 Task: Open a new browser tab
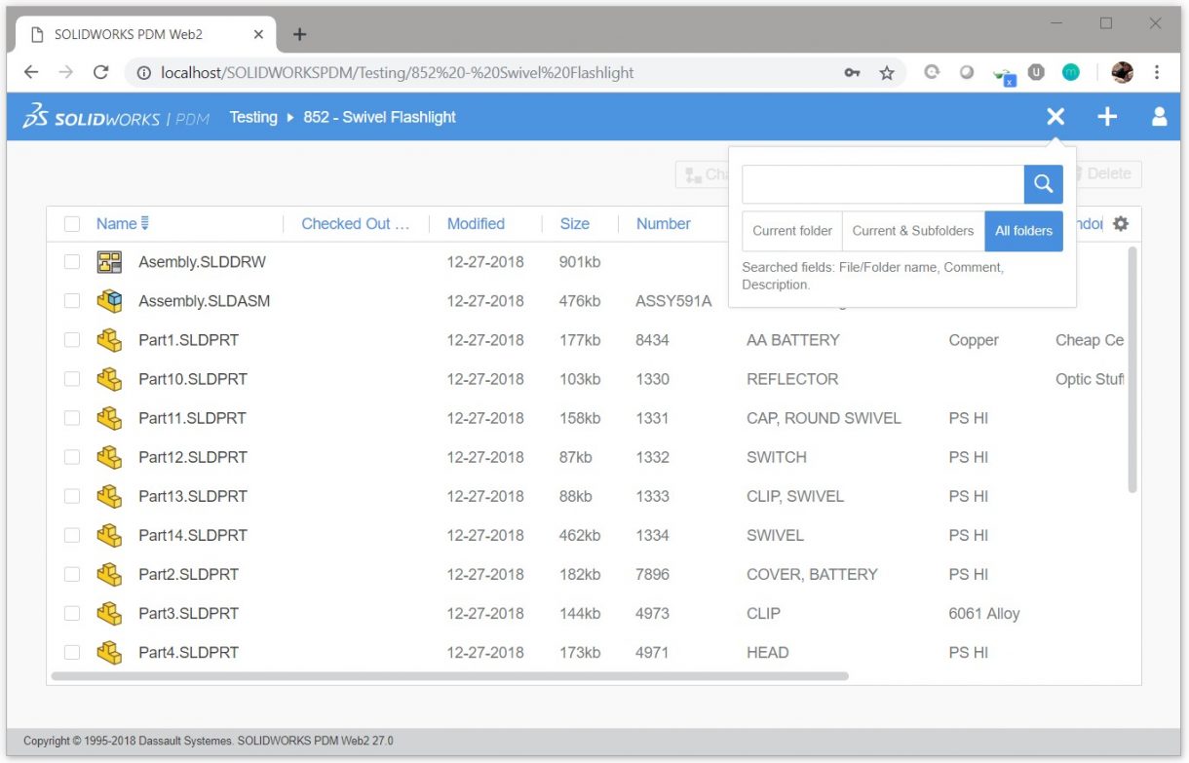click(x=300, y=34)
